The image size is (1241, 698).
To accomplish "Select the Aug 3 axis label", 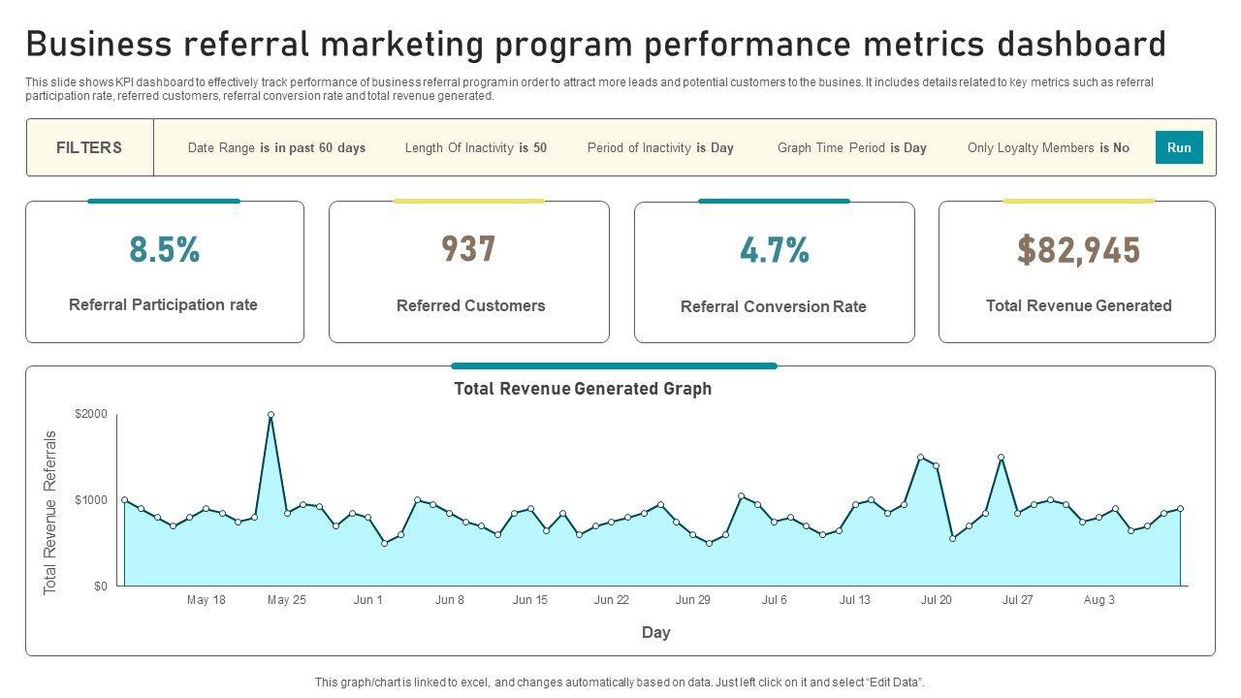I will point(1098,600).
